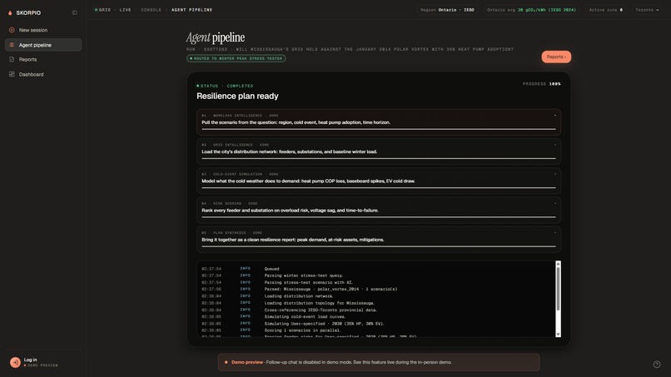
Task: Click the log scrollbar up arrow
Action: pos(558,264)
